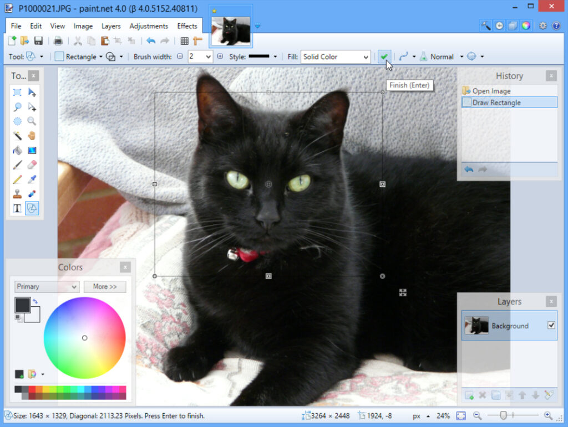Select the Text tool
Viewport: 568px width, 427px height.
(17, 208)
